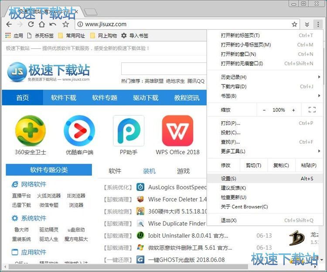Open a new tab with the tab strip button
The width and height of the screenshot is (327, 272).
point(91,12)
